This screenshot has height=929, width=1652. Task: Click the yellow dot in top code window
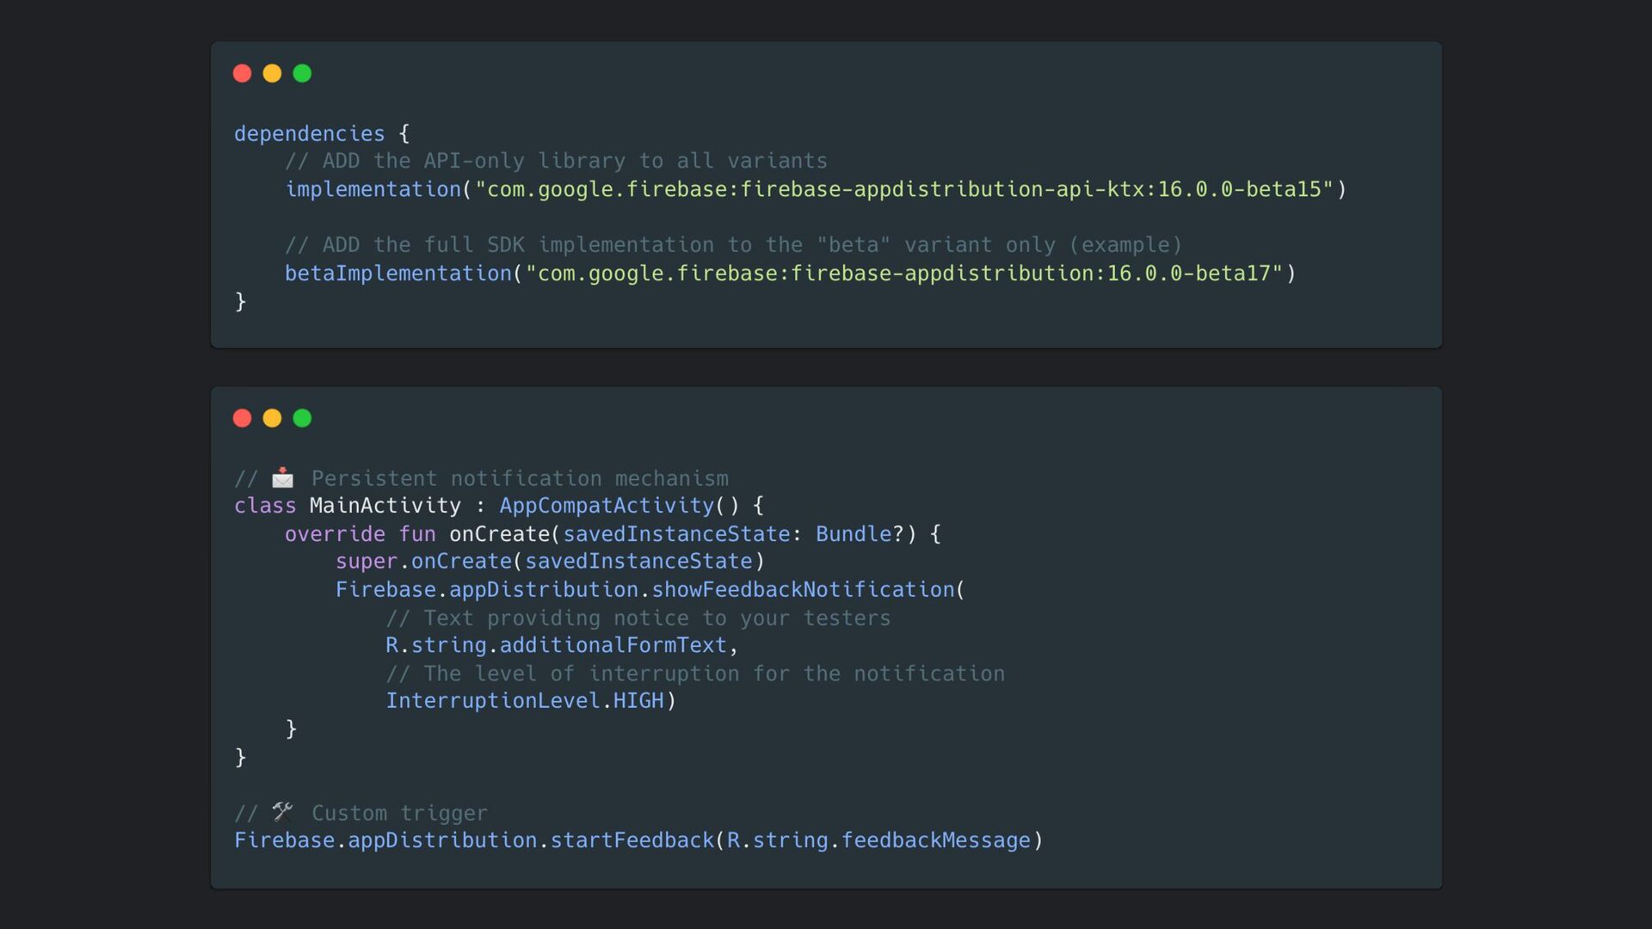tap(272, 73)
